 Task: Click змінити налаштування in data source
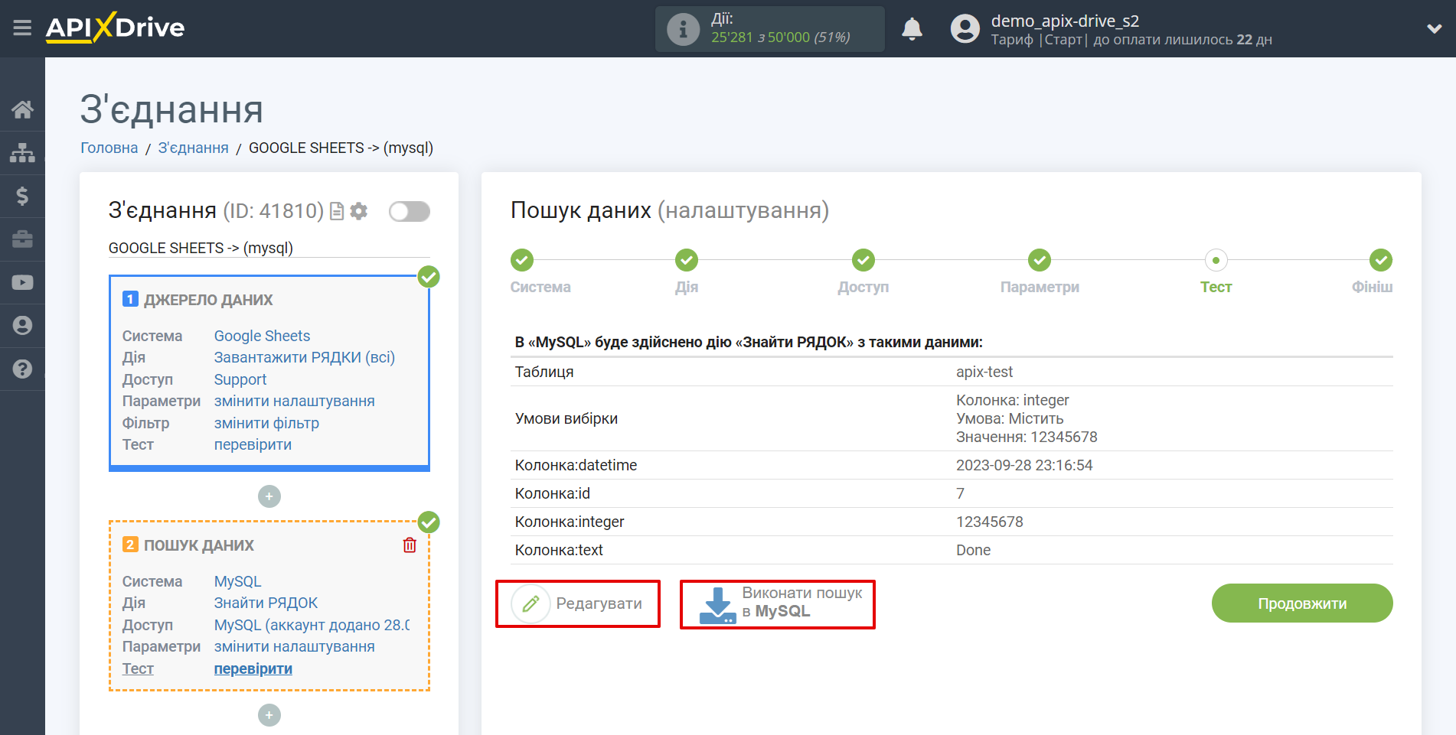(294, 401)
